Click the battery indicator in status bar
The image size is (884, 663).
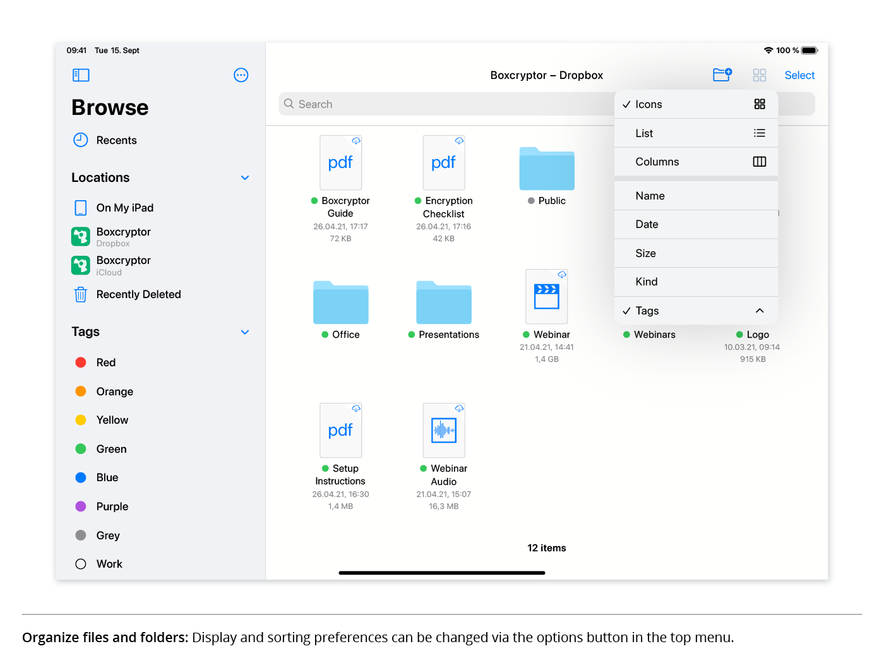point(810,51)
